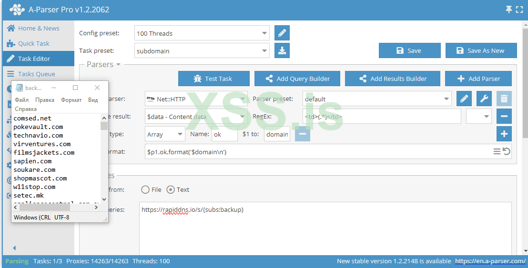Remove RegEx row with minus button
This screenshot has height=268, width=528.
pos(504,116)
